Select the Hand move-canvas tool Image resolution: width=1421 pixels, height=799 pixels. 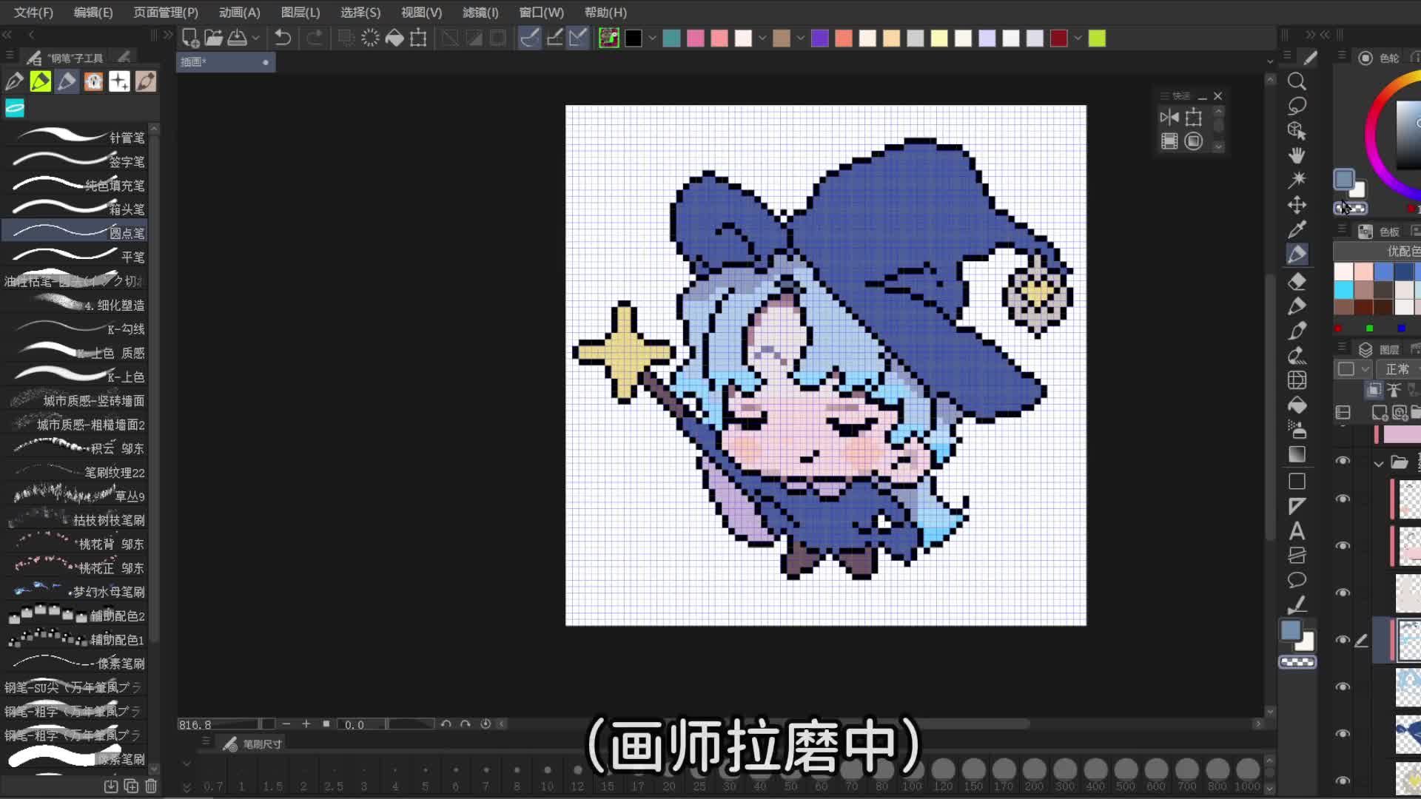point(1297,155)
